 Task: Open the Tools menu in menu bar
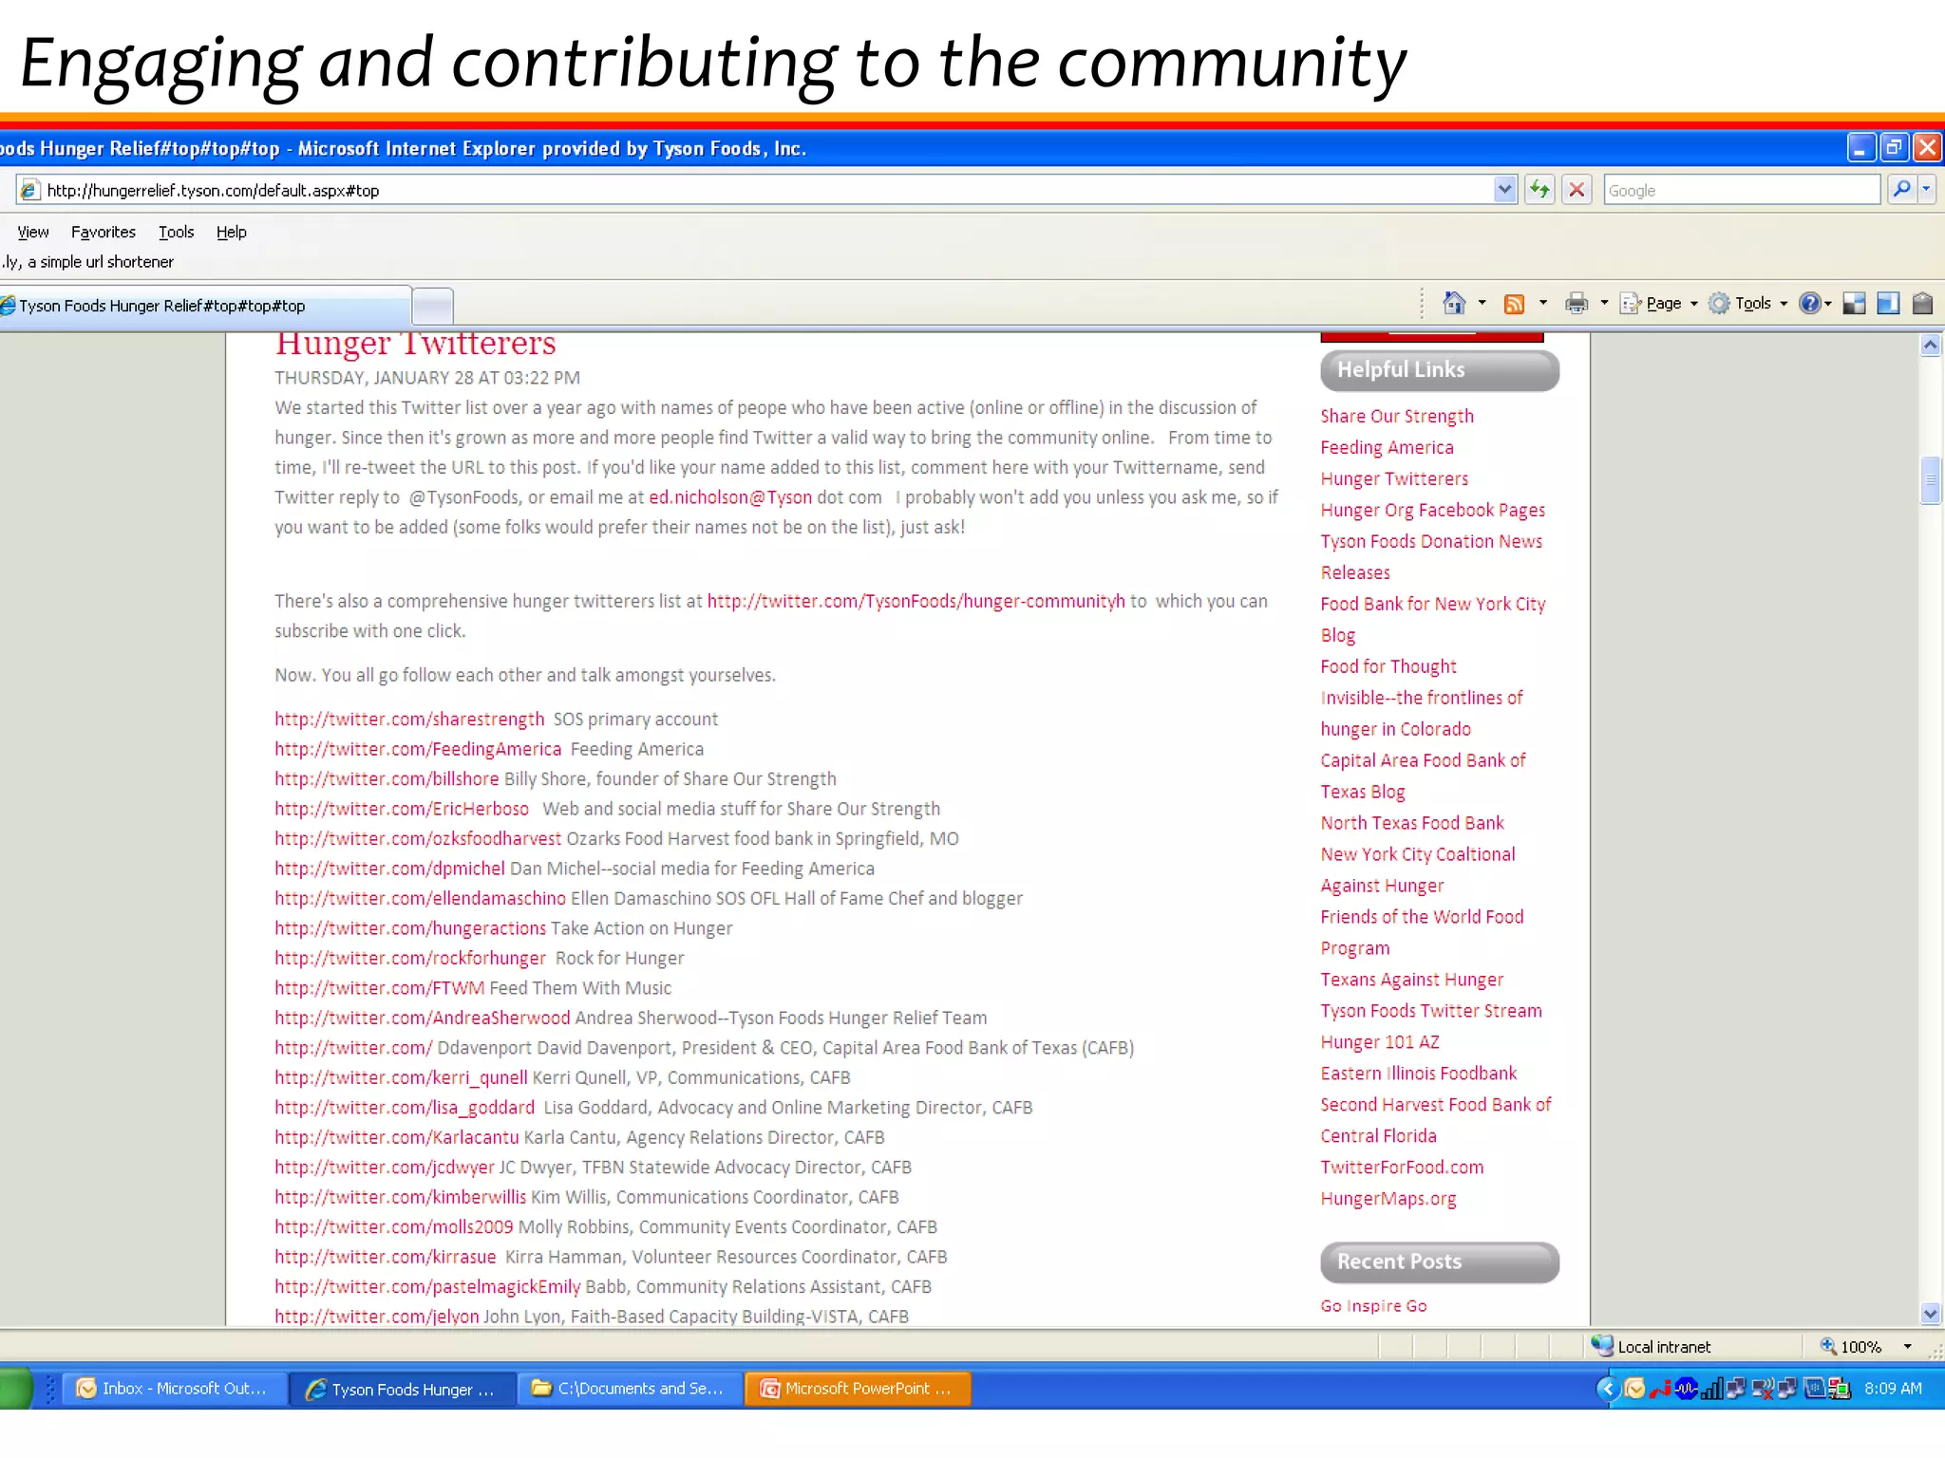tap(176, 232)
